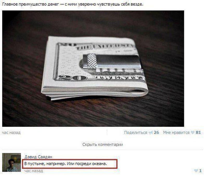Click the megaphone share icon
208x177 pixels.
tap(151, 133)
